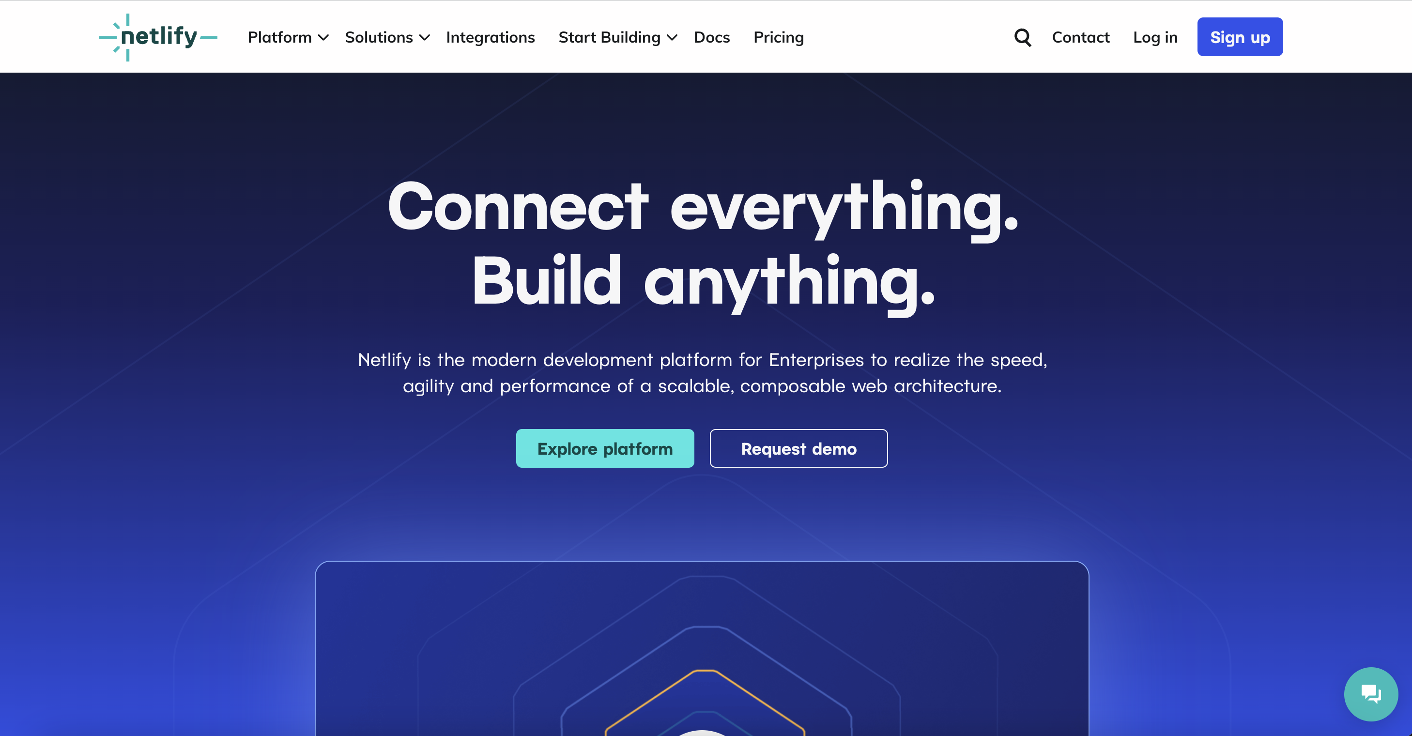Click the Contact nav icon link

[1080, 37]
